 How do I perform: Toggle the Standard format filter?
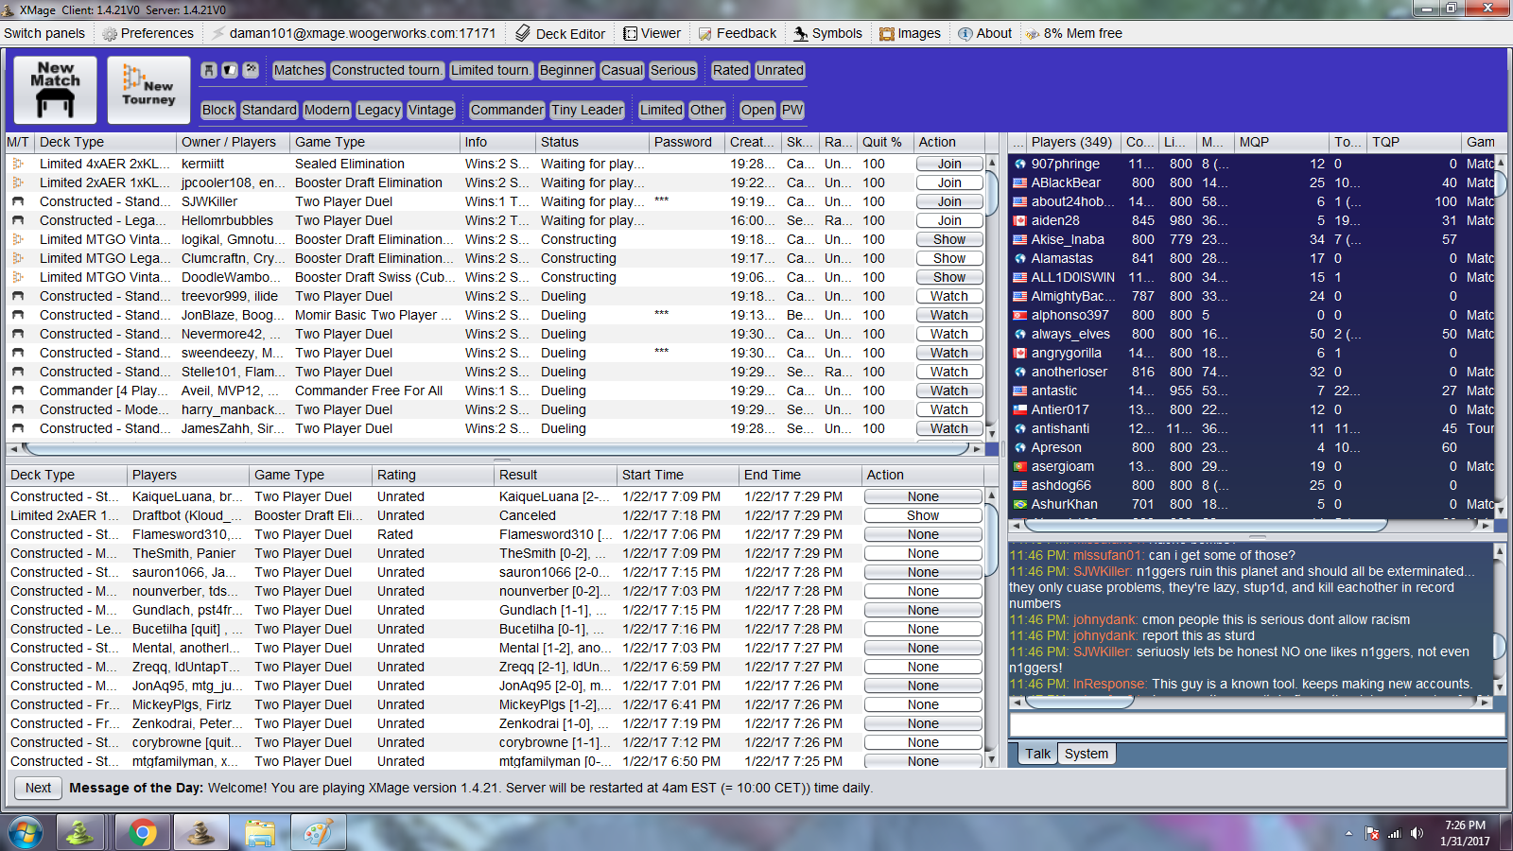click(270, 110)
